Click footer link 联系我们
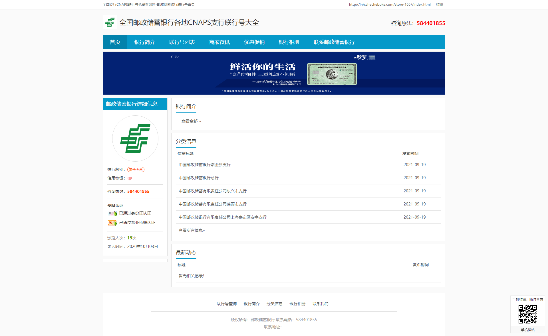 point(321,304)
